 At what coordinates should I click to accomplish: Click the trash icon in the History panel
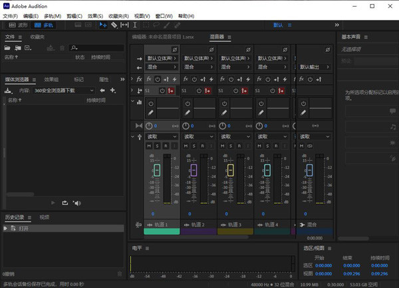click(x=120, y=273)
